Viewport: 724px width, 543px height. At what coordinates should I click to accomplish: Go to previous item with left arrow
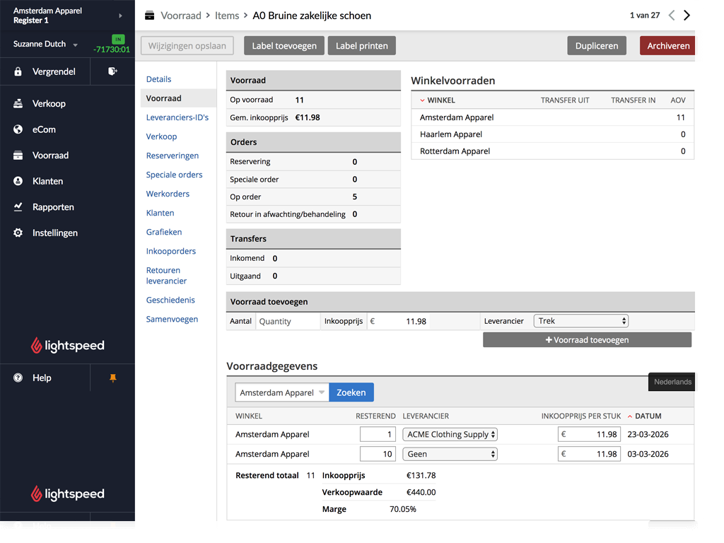(x=672, y=16)
